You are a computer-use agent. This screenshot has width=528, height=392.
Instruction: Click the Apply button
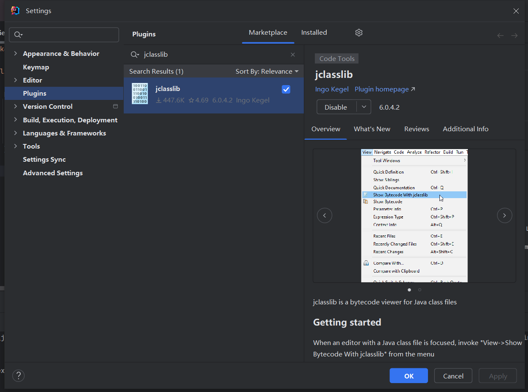click(498, 376)
